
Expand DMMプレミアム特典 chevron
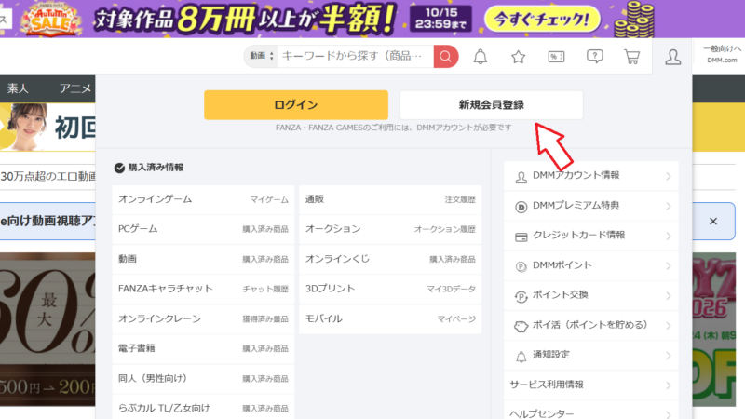coord(669,206)
